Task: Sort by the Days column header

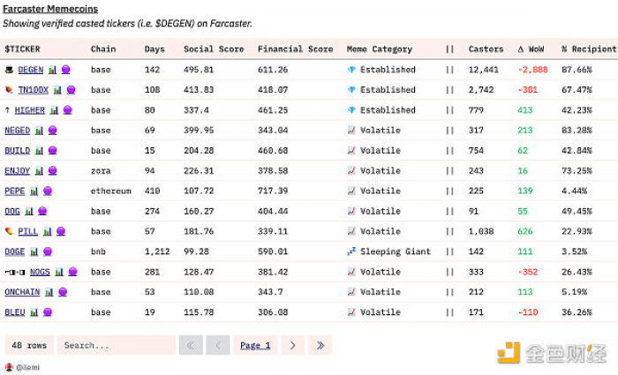Action: click(154, 49)
